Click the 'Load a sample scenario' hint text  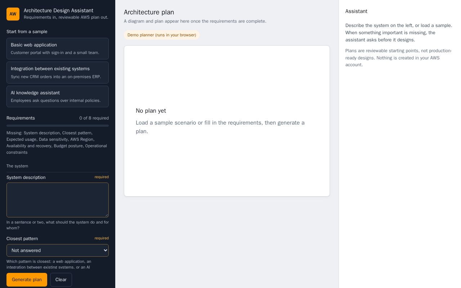[x=220, y=127]
